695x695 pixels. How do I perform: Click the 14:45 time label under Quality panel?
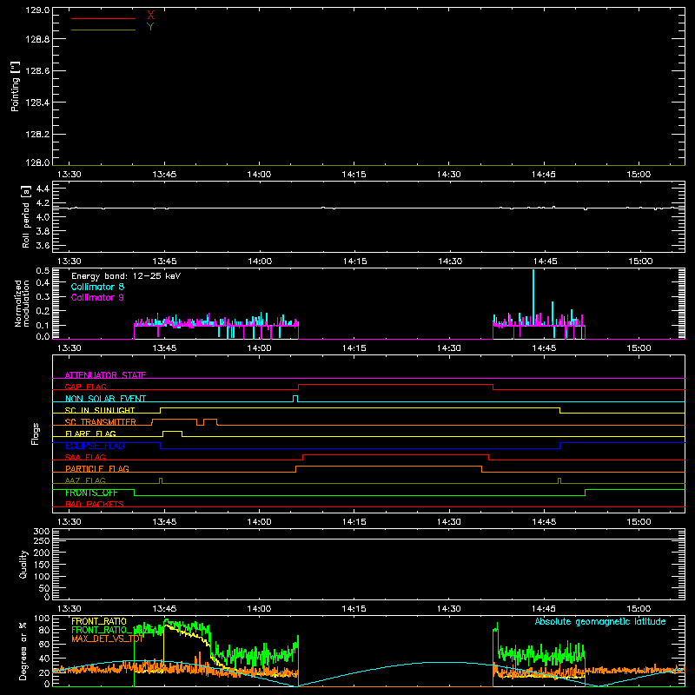(x=544, y=609)
